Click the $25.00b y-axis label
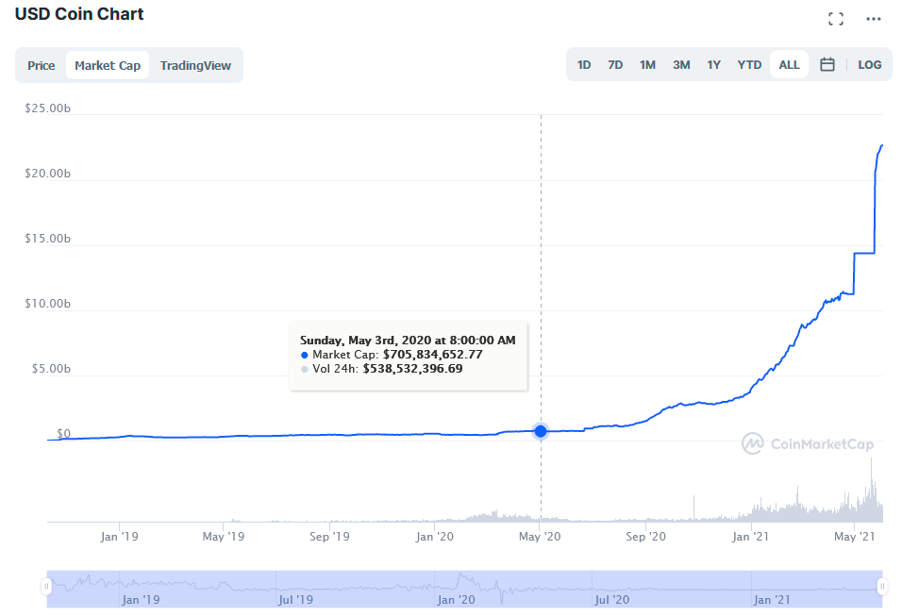The width and height of the screenshot is (902, 616). [48, 108]
